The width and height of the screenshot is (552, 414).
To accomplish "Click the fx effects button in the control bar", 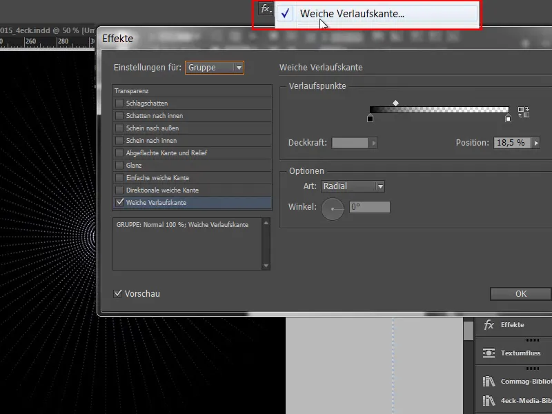I will click(266, 8).
